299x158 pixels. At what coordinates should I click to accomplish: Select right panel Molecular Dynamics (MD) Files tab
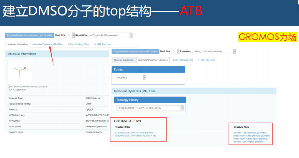153,60
